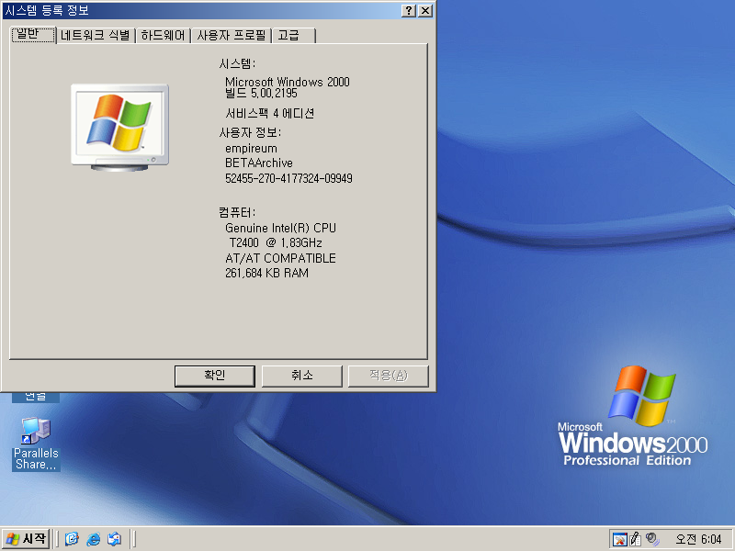
Task: Click the first quick launch icon
Action: pos(72,539)
